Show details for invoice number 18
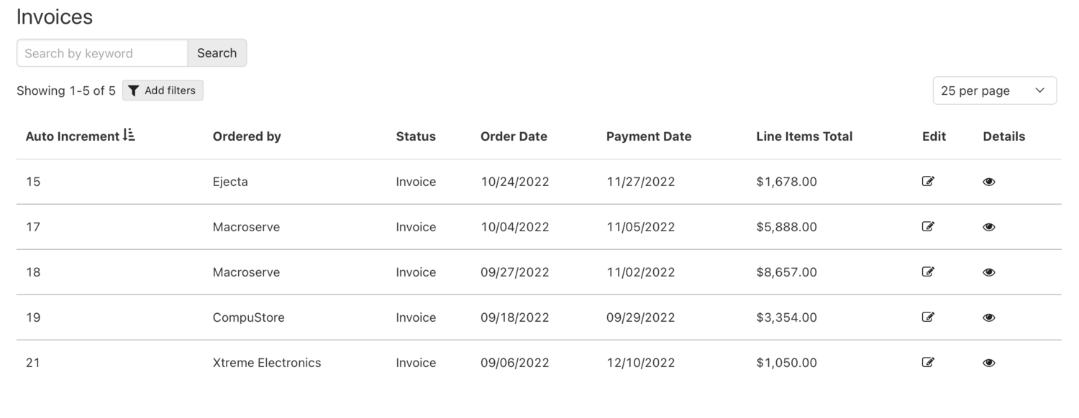This screenshot has width=1079, height=418. pos(988,272)
